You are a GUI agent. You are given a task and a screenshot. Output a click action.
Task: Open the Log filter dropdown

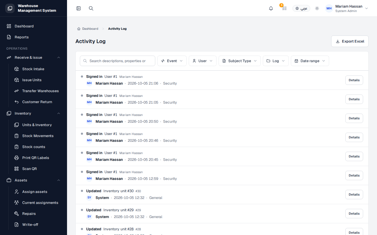coord(276,61)
